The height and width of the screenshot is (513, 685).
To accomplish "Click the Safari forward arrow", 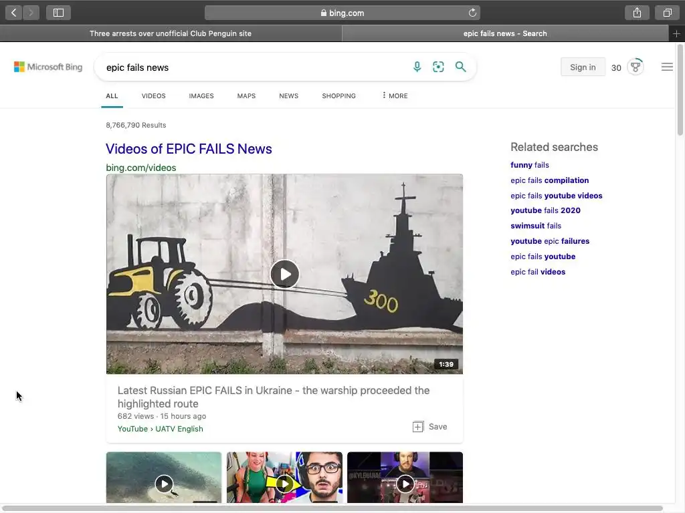I will (31, 13).
